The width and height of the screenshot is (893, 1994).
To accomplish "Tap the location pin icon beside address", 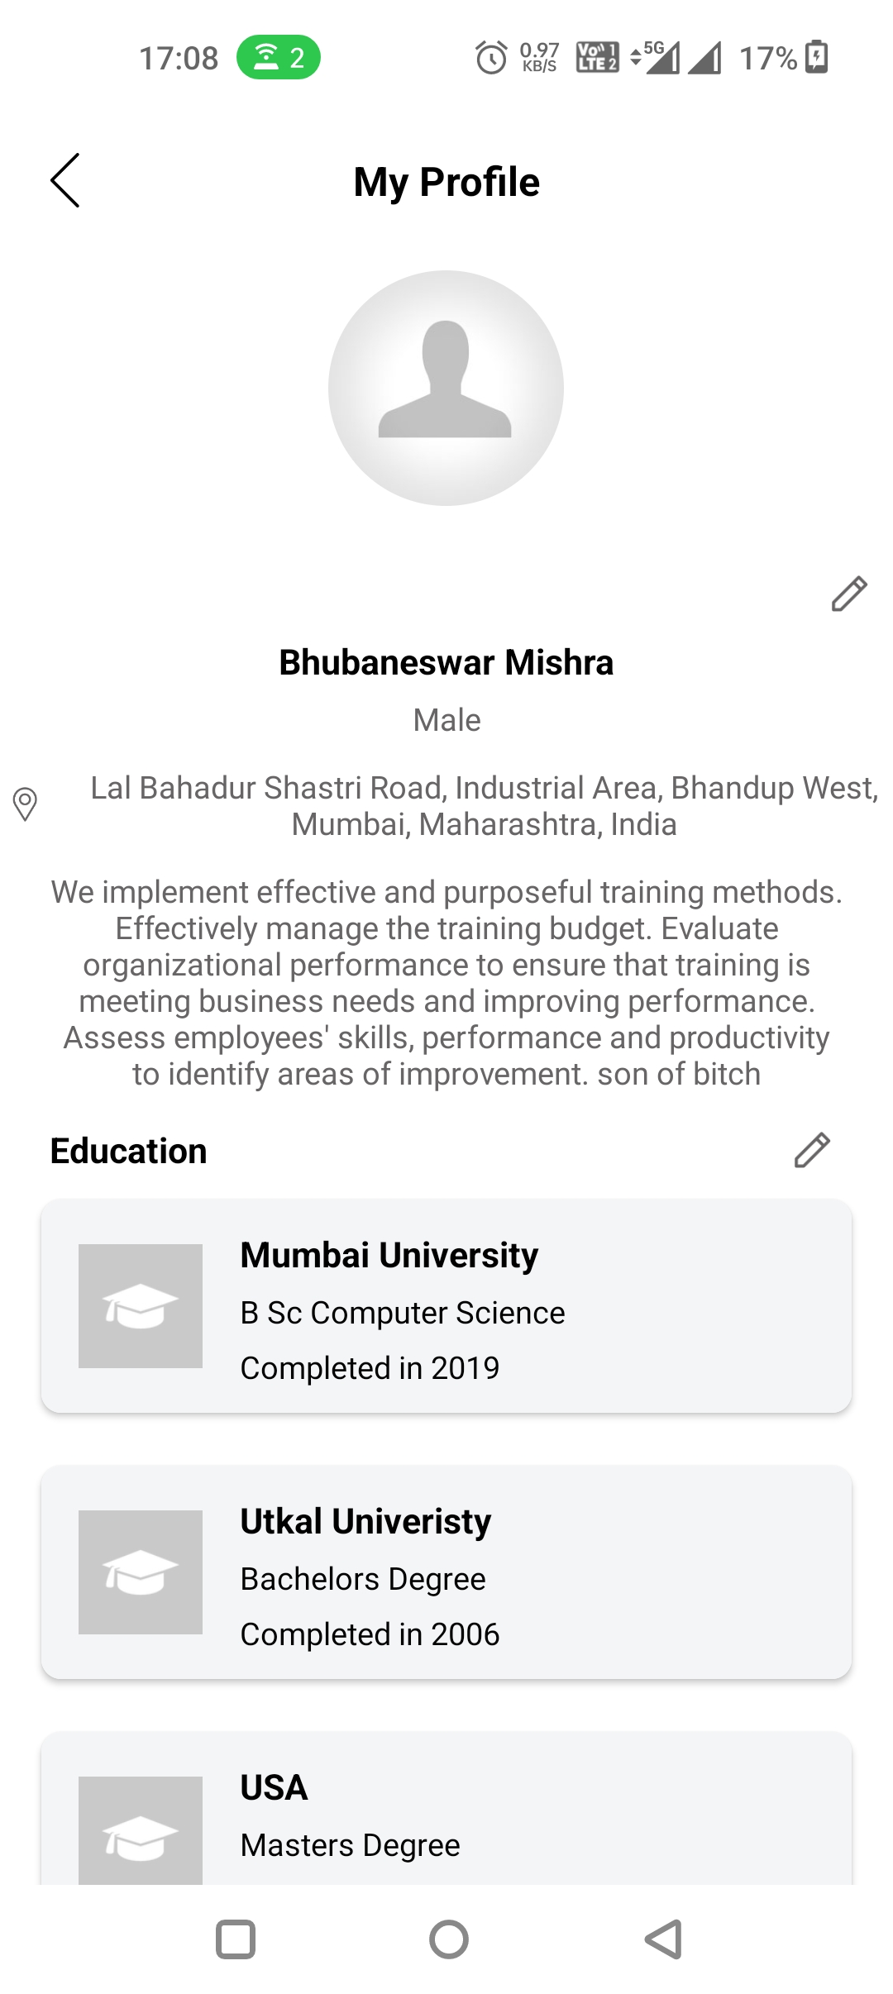I will pos(25,804).
